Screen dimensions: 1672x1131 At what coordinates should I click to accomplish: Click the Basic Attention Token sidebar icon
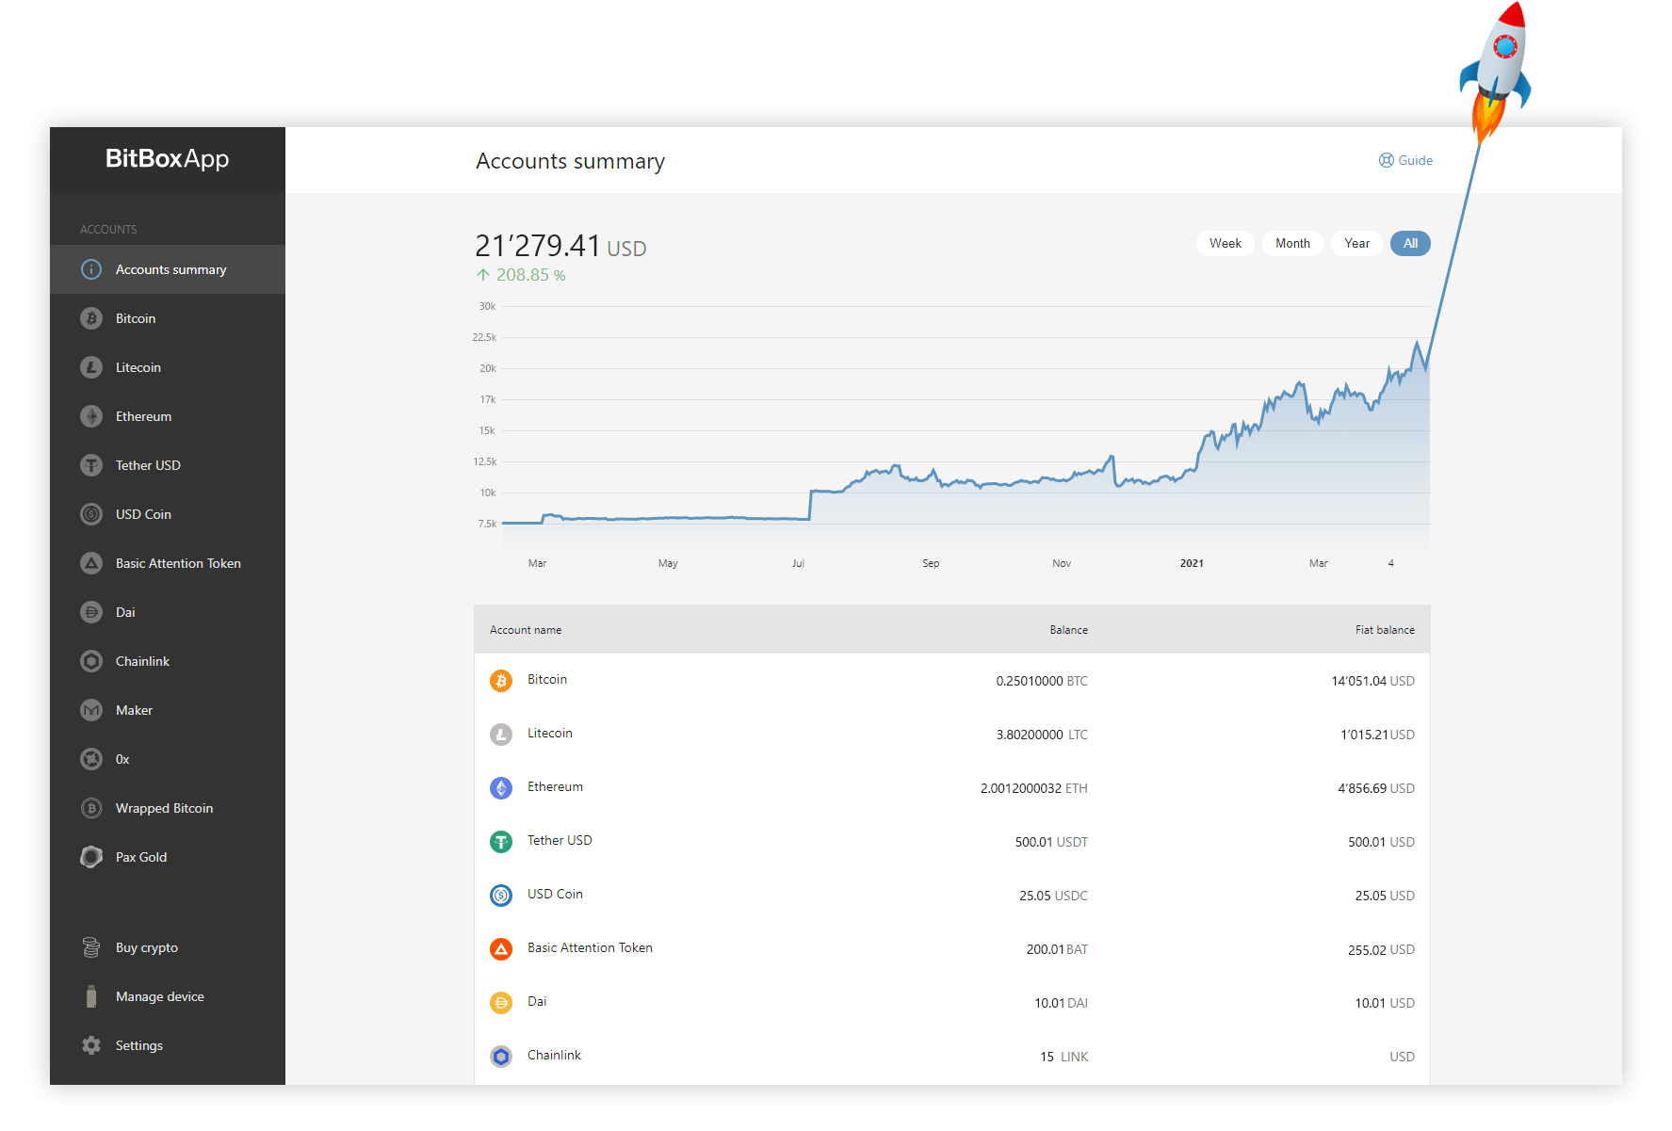(x=91, y=563)
